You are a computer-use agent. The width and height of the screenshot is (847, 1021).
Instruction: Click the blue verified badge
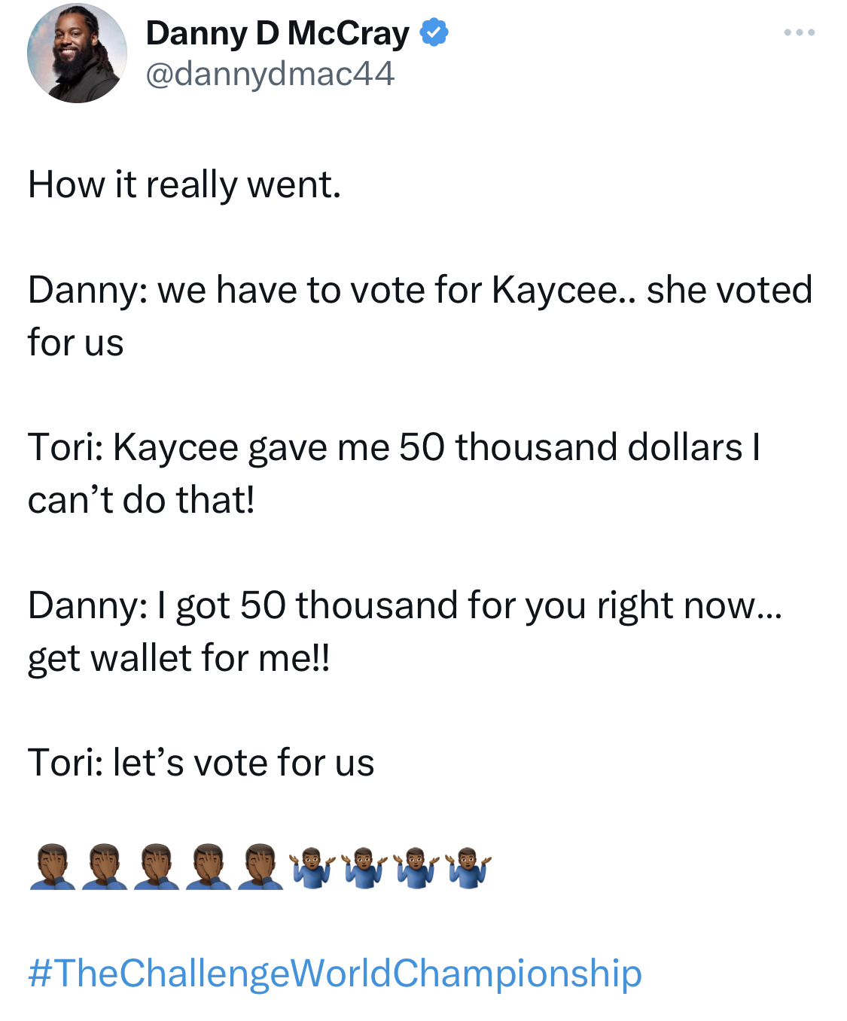click(434, 32)
